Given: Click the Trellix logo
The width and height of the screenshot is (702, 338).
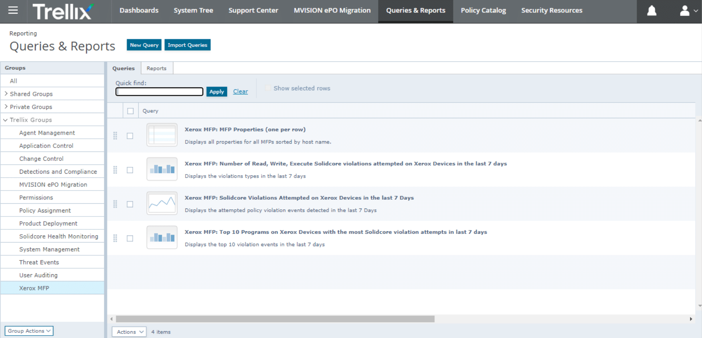Looking at the screenshot, I should (63, 11).
